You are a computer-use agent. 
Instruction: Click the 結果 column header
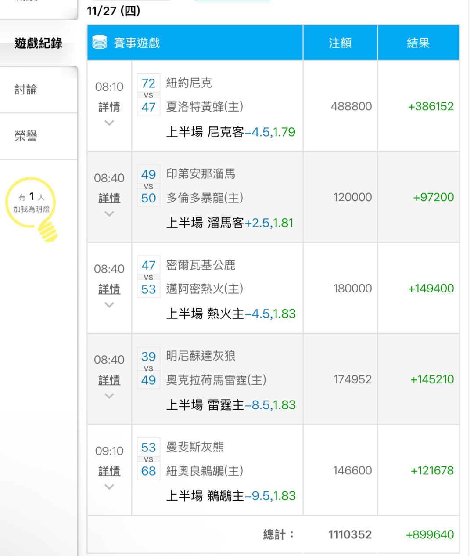tap(418, 43)
